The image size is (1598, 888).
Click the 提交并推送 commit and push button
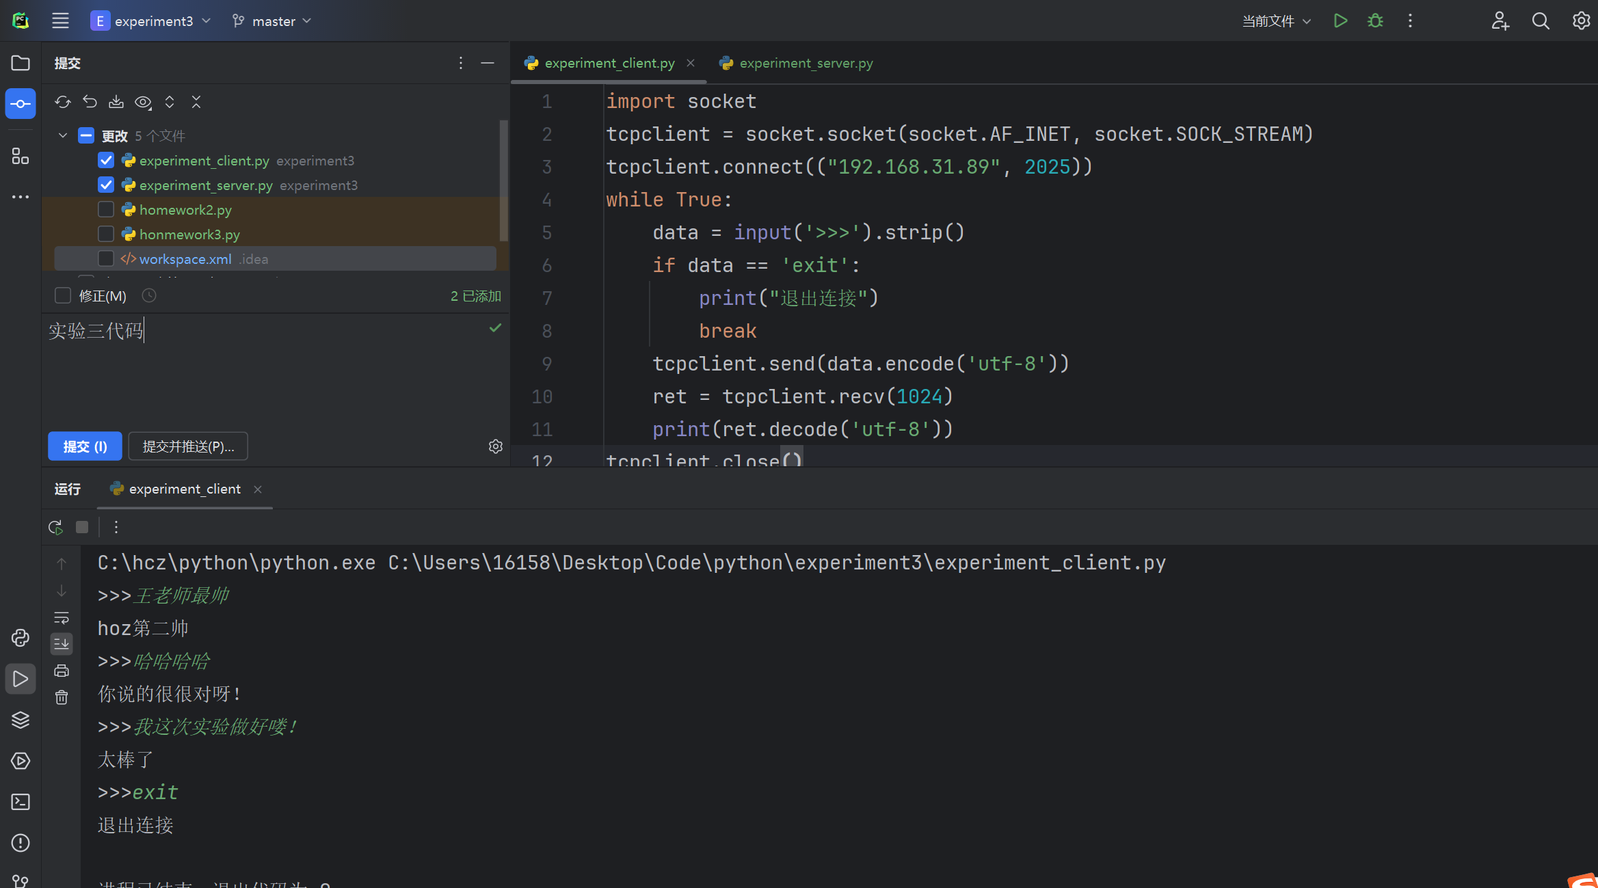[x=188, y=446]
